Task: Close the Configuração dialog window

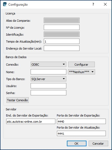Action: click(105, 4)
